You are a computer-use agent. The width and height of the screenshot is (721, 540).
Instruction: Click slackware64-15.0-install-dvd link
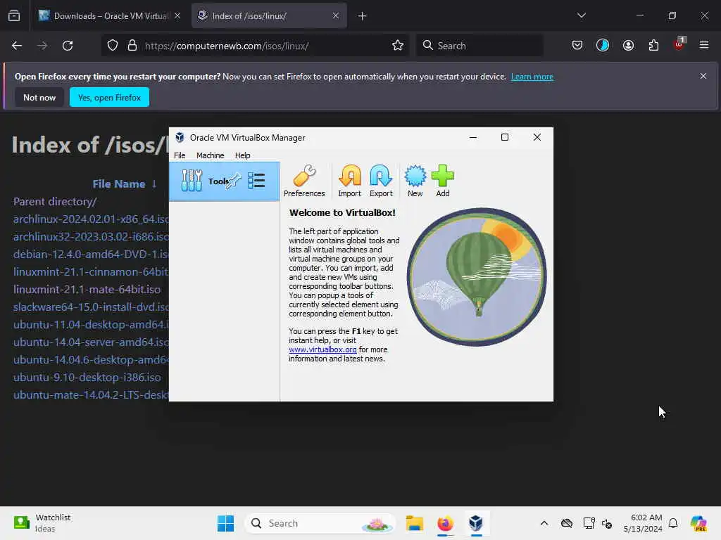click(91, 307)
